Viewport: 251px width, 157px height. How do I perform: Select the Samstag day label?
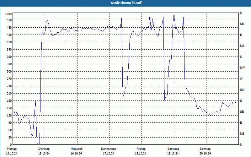tap(173, 149)
